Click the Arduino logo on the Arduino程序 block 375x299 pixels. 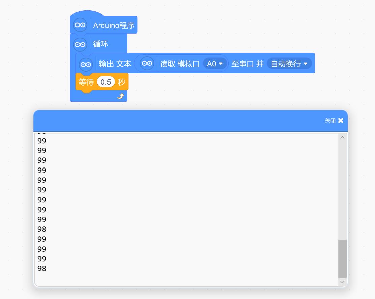coord(80,25)
